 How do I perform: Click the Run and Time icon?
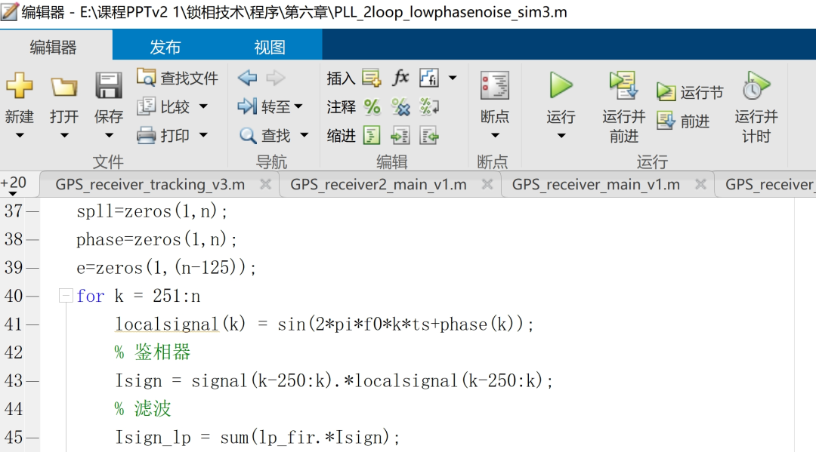point(756,85)
